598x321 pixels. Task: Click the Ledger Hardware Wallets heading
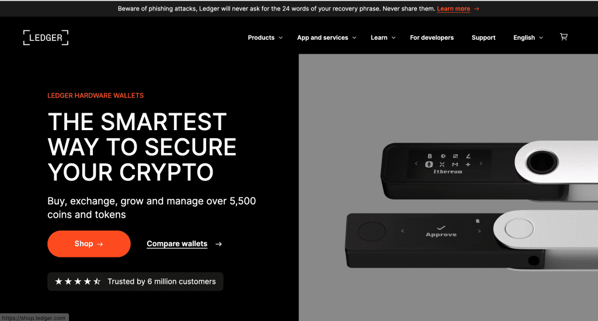(x=95, y=96)
